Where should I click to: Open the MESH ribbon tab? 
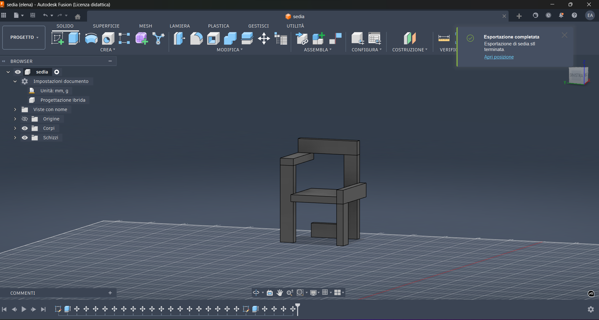point(146,26)
